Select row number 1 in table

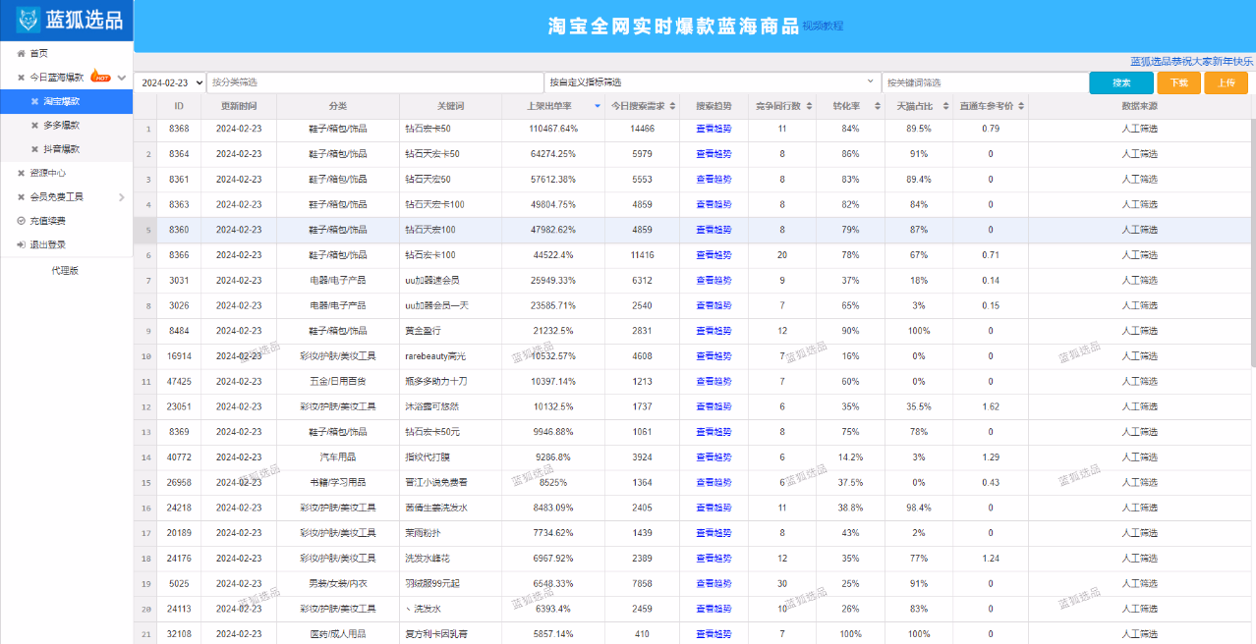[x=145, y=129]
